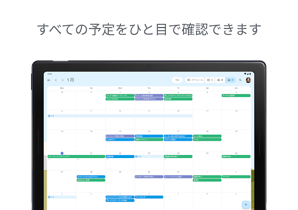This screenshot has width=298, height=210.
Task: Open the upper blue event on February 5
Action: pyautogui.click(x=120, y=197)
